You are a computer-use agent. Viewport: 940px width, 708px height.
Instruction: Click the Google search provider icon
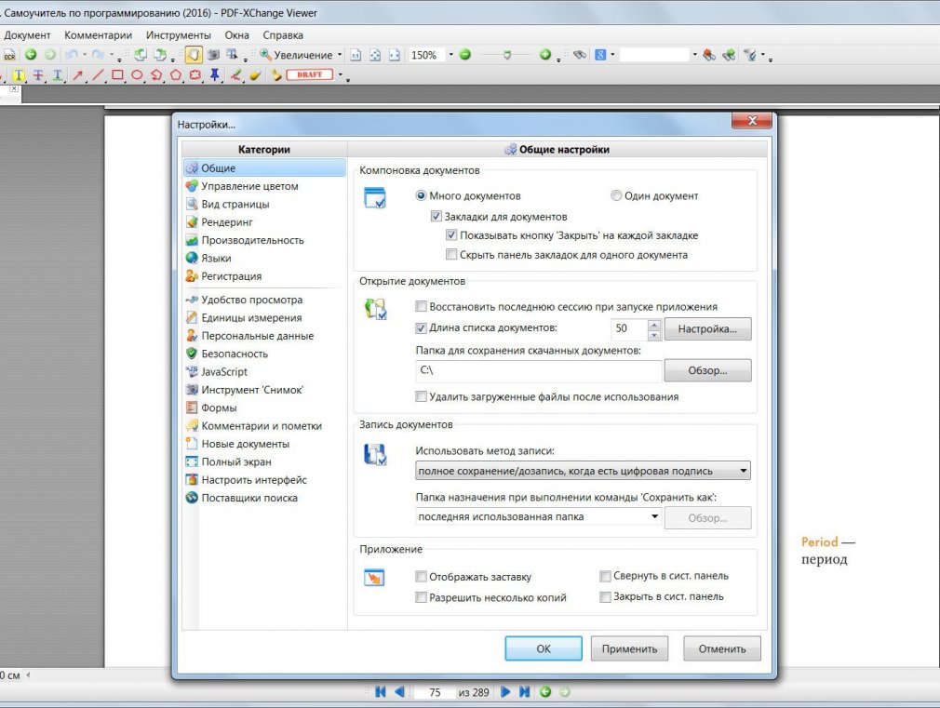click(600, 55)
